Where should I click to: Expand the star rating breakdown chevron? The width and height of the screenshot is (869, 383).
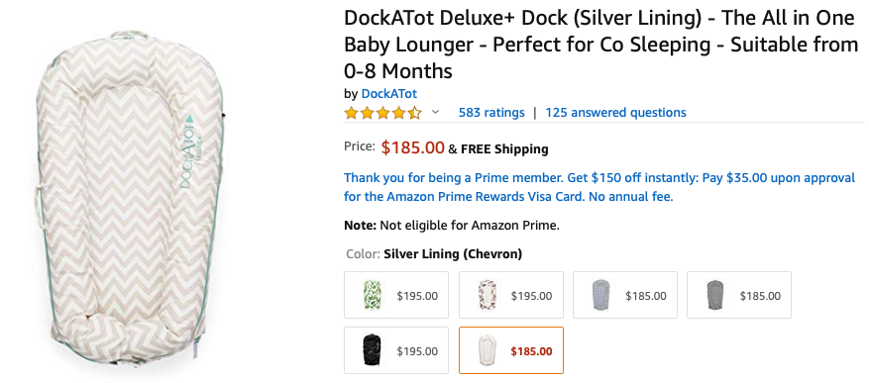[x=435, y=113]
